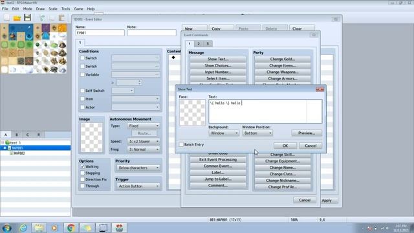
Task: Collapse the MAP001 tree node
Action: tap(5, 148)
